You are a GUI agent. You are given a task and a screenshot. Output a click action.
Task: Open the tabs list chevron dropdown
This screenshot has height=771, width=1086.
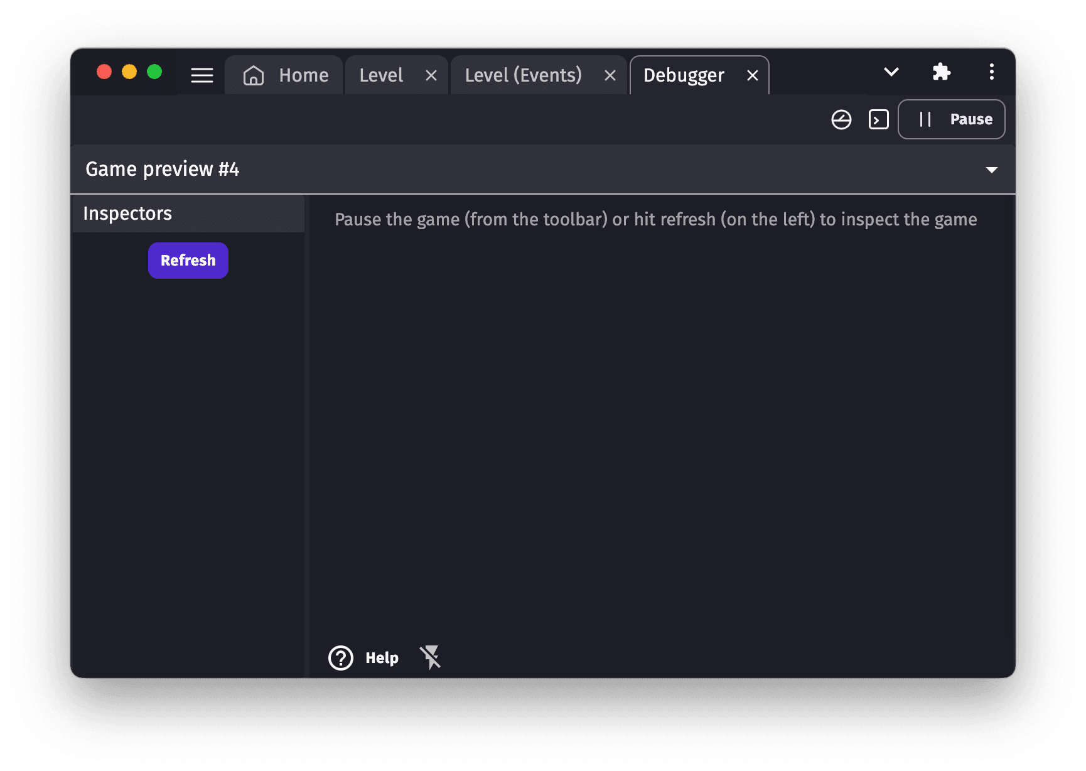click(891, 72)
